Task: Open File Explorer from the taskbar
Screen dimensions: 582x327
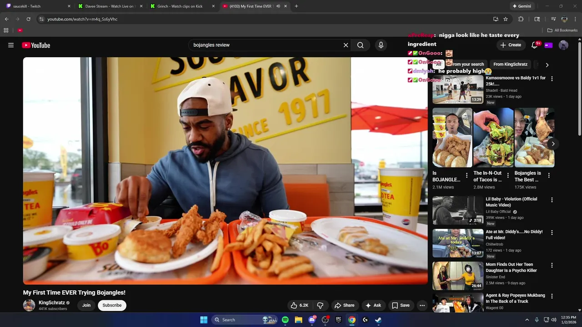Action: [x=298, y=320]
